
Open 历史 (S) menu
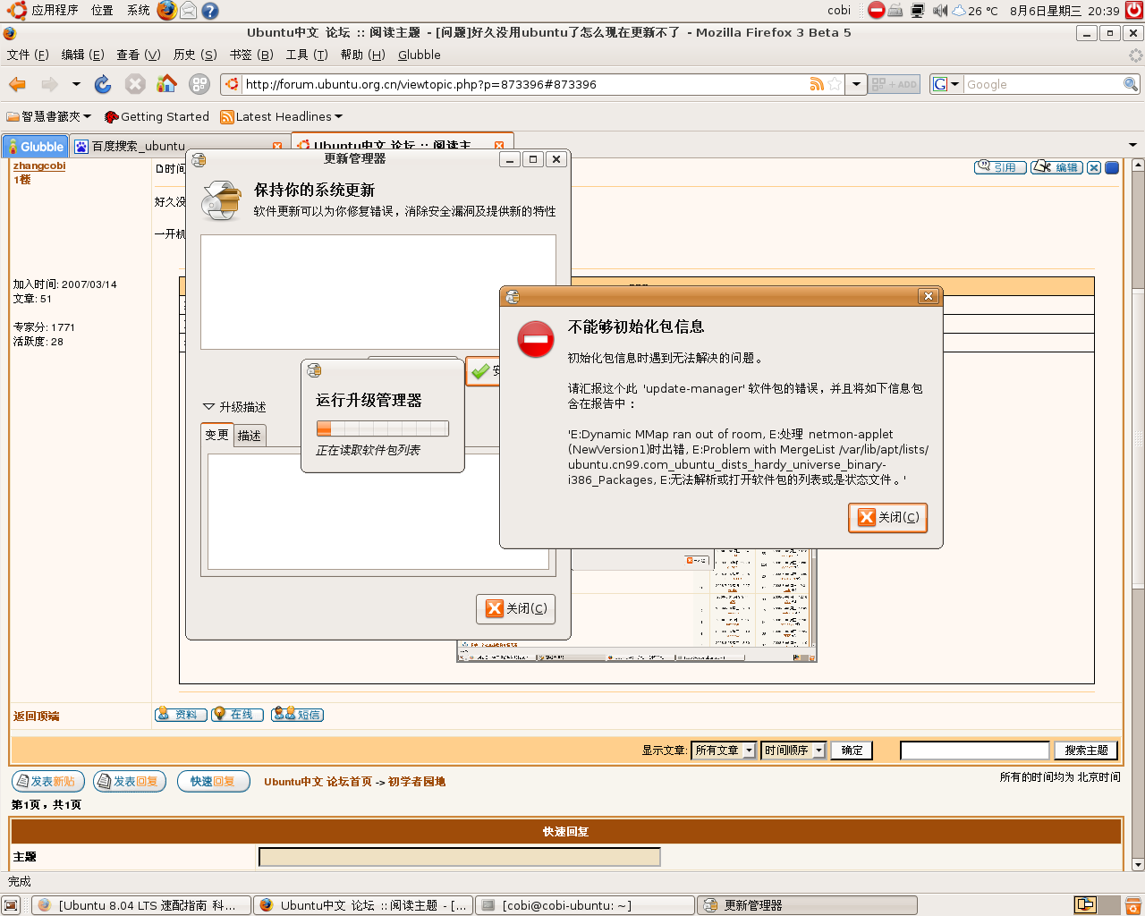195,55
